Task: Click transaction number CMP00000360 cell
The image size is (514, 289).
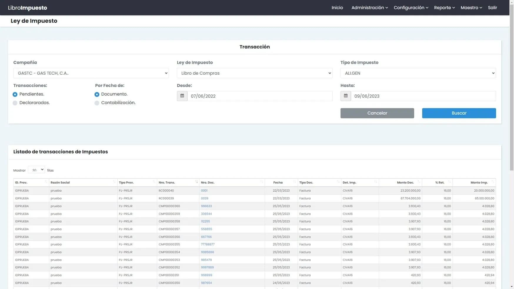Action: (178, 206)
